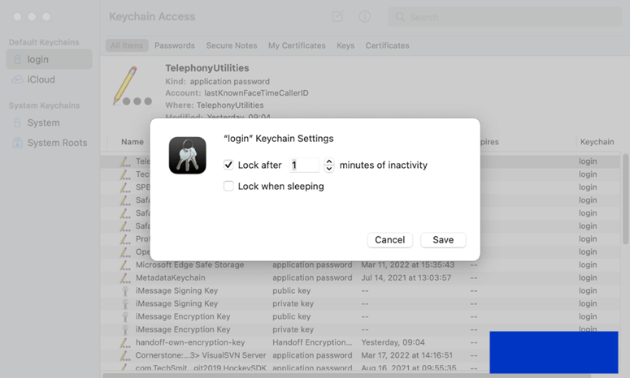Click key icon of iMessage Signing Key private

pyautogui.click(x=125, y=303)
